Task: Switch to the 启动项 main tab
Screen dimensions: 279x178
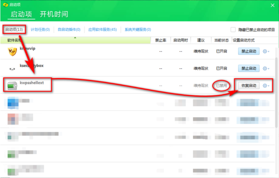Action: pyautogui.click(x=21, y=14)
